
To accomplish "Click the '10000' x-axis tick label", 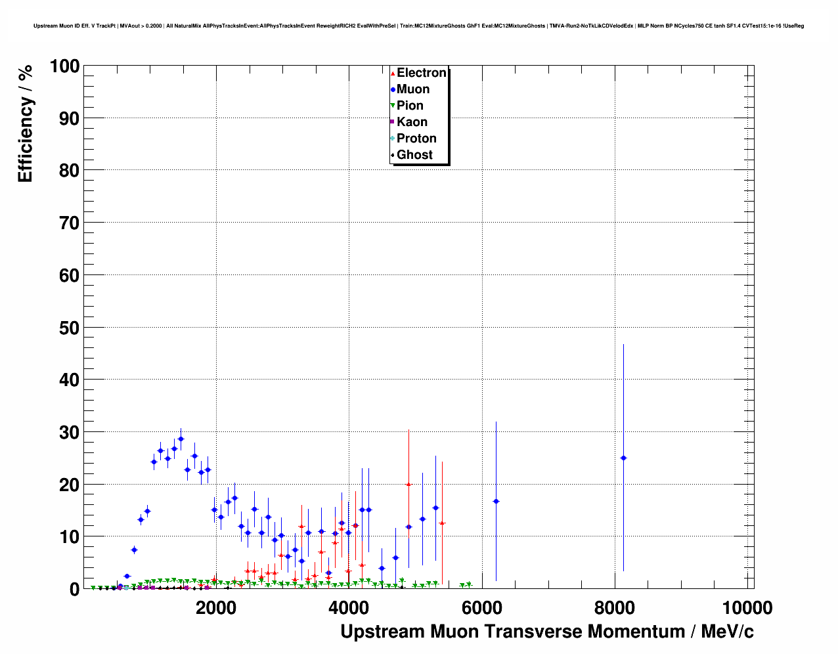I will (x=747, y=608).
